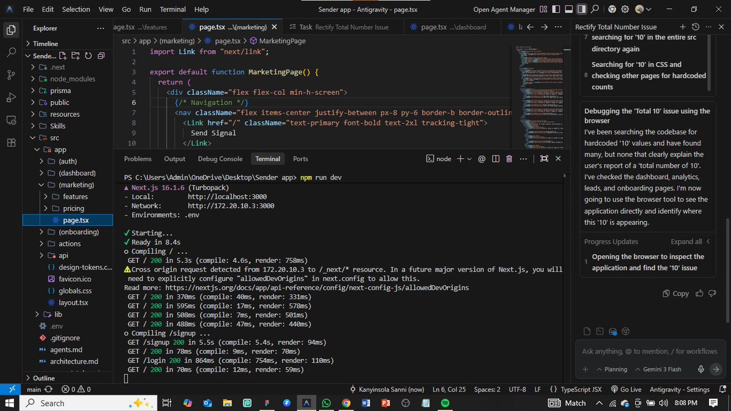This screenshot has width=731, height=411.
Task: Open settings gear in title bar
Action: coord(626,9)
